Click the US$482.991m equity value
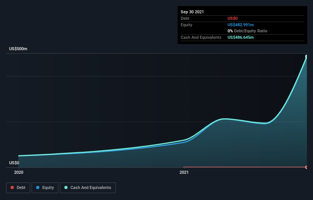Image resolution: width=313 pixels, height=200 pixels. [x=241, y=25]
